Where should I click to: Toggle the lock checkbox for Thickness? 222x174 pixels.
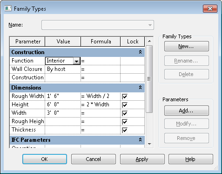(x=125, y=130)
